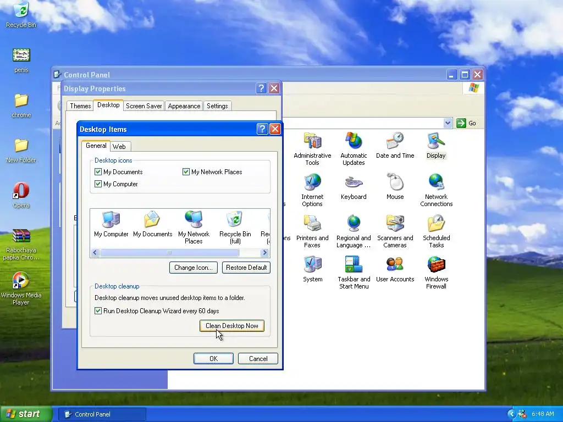The width and height of the screenshot is (563, 422).
Task: Click the Control Panel taskbar button
Action: [102, 414]
